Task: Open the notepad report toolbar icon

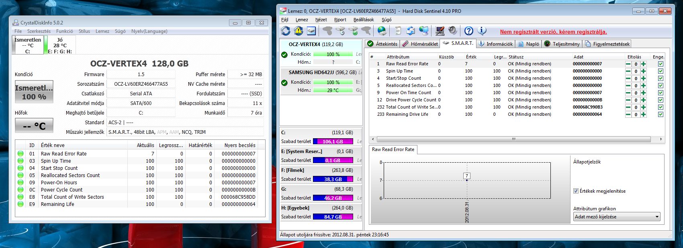Action: pyautogui.click(x=398, y=31)
